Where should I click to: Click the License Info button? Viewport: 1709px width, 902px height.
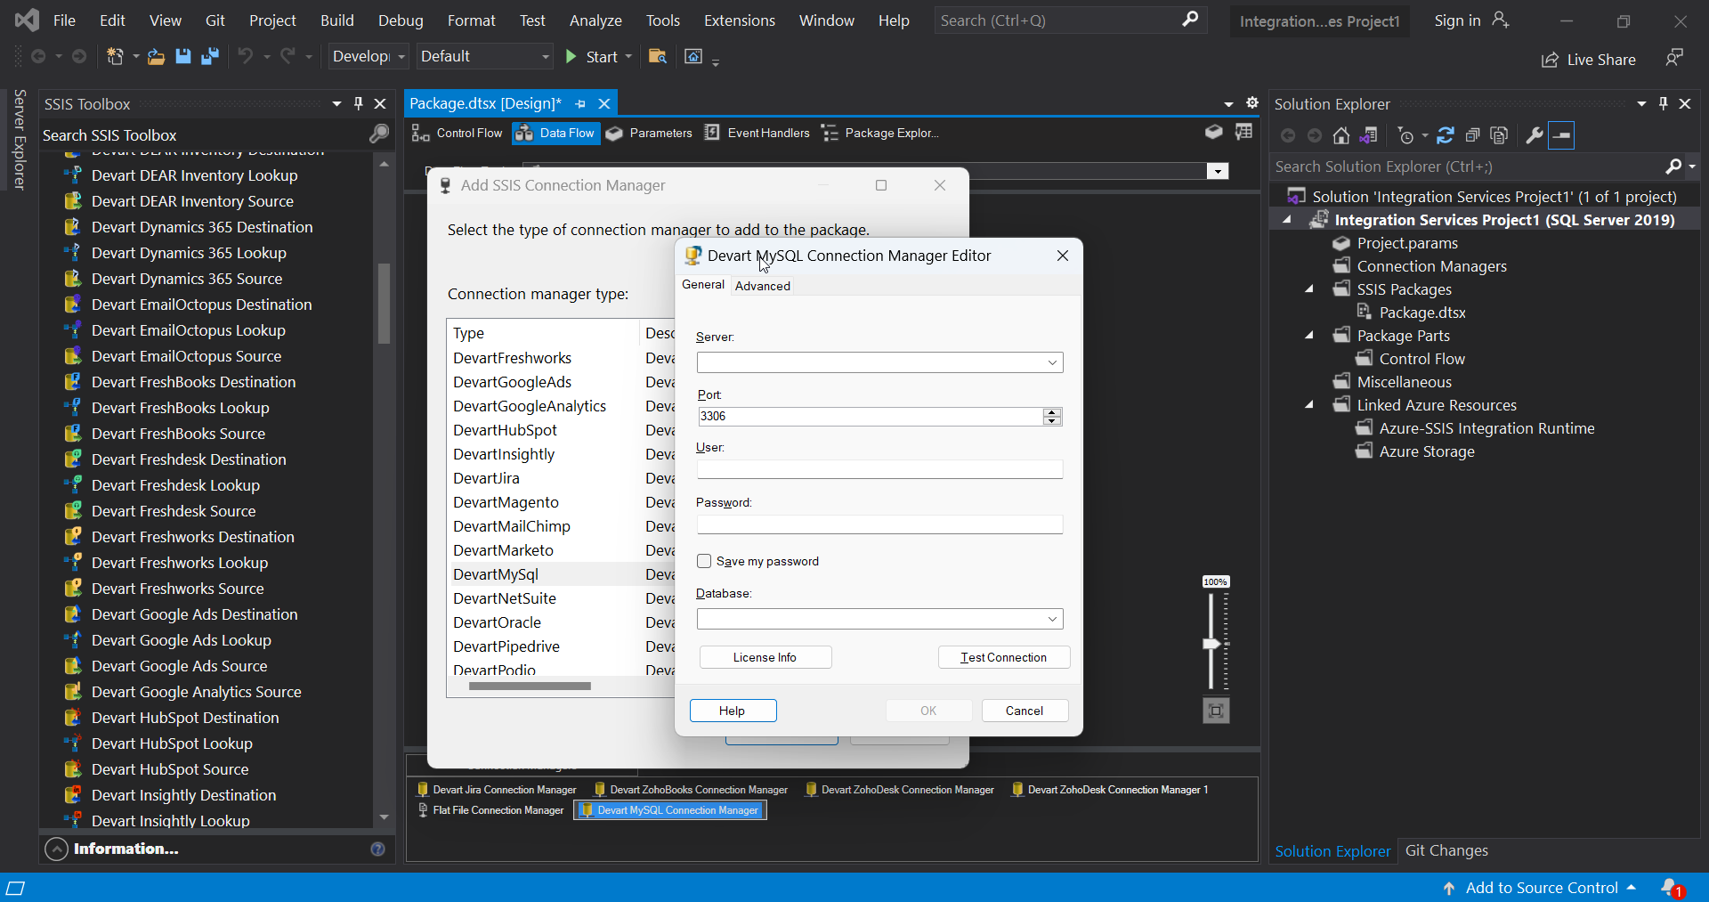(765, 657)
